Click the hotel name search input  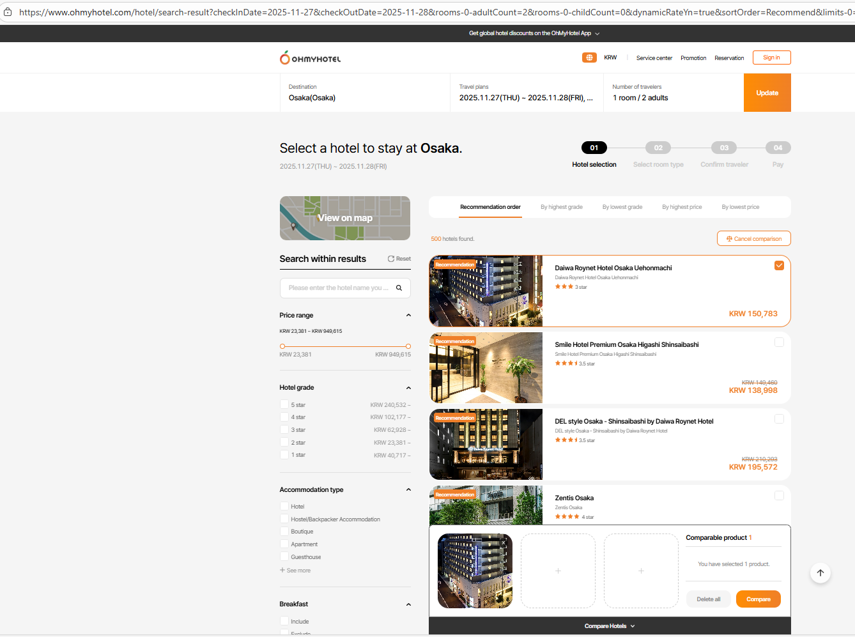point(345,288)
